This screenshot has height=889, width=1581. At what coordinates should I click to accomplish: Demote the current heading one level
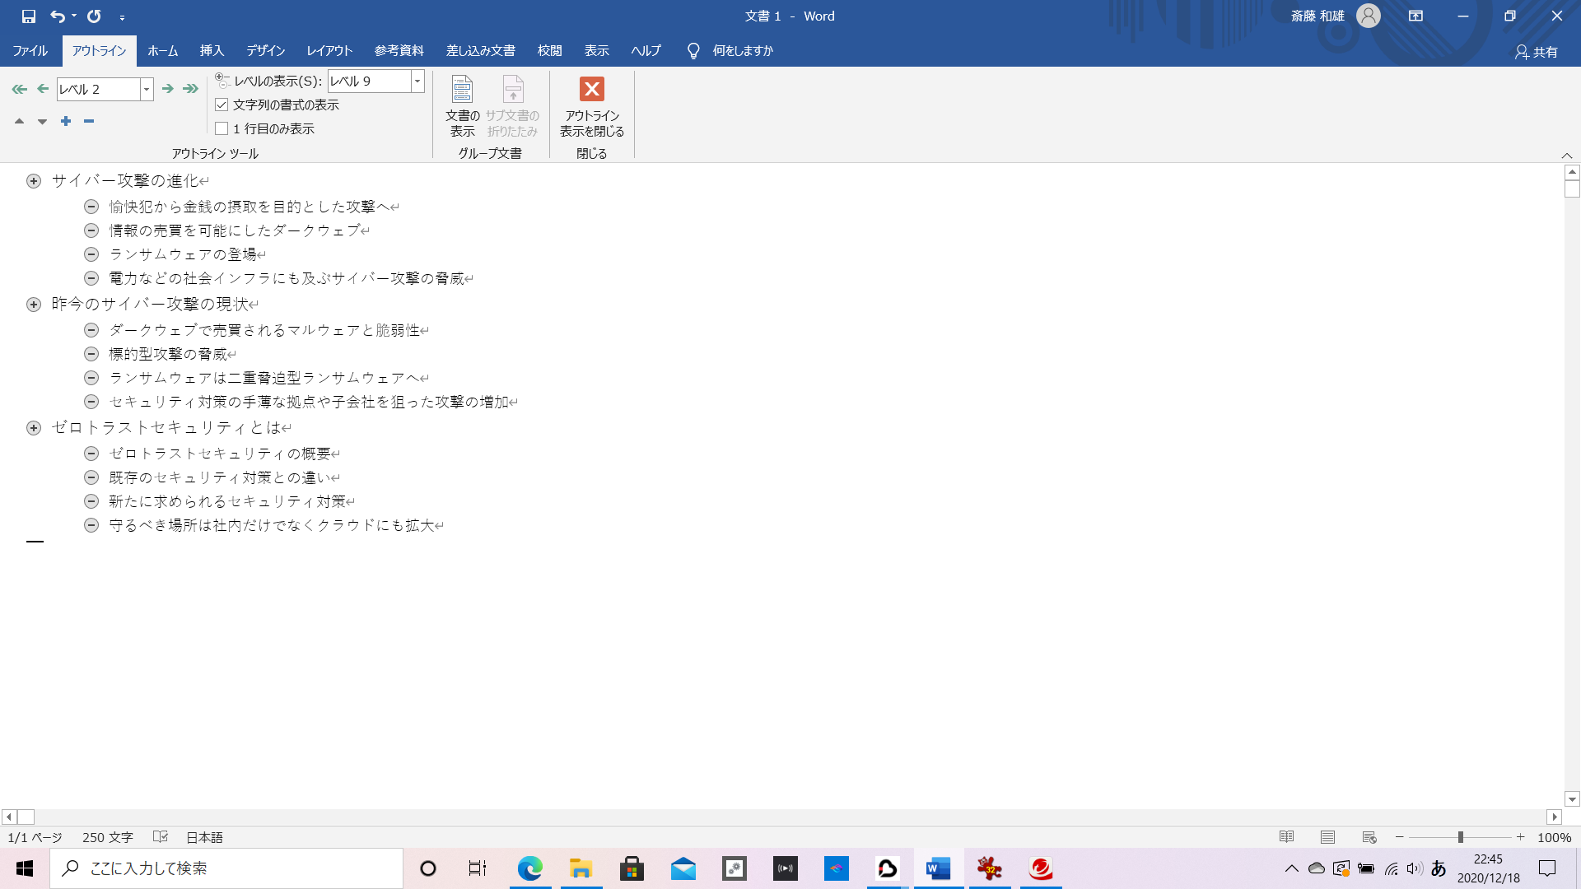[x=167, y=89]
